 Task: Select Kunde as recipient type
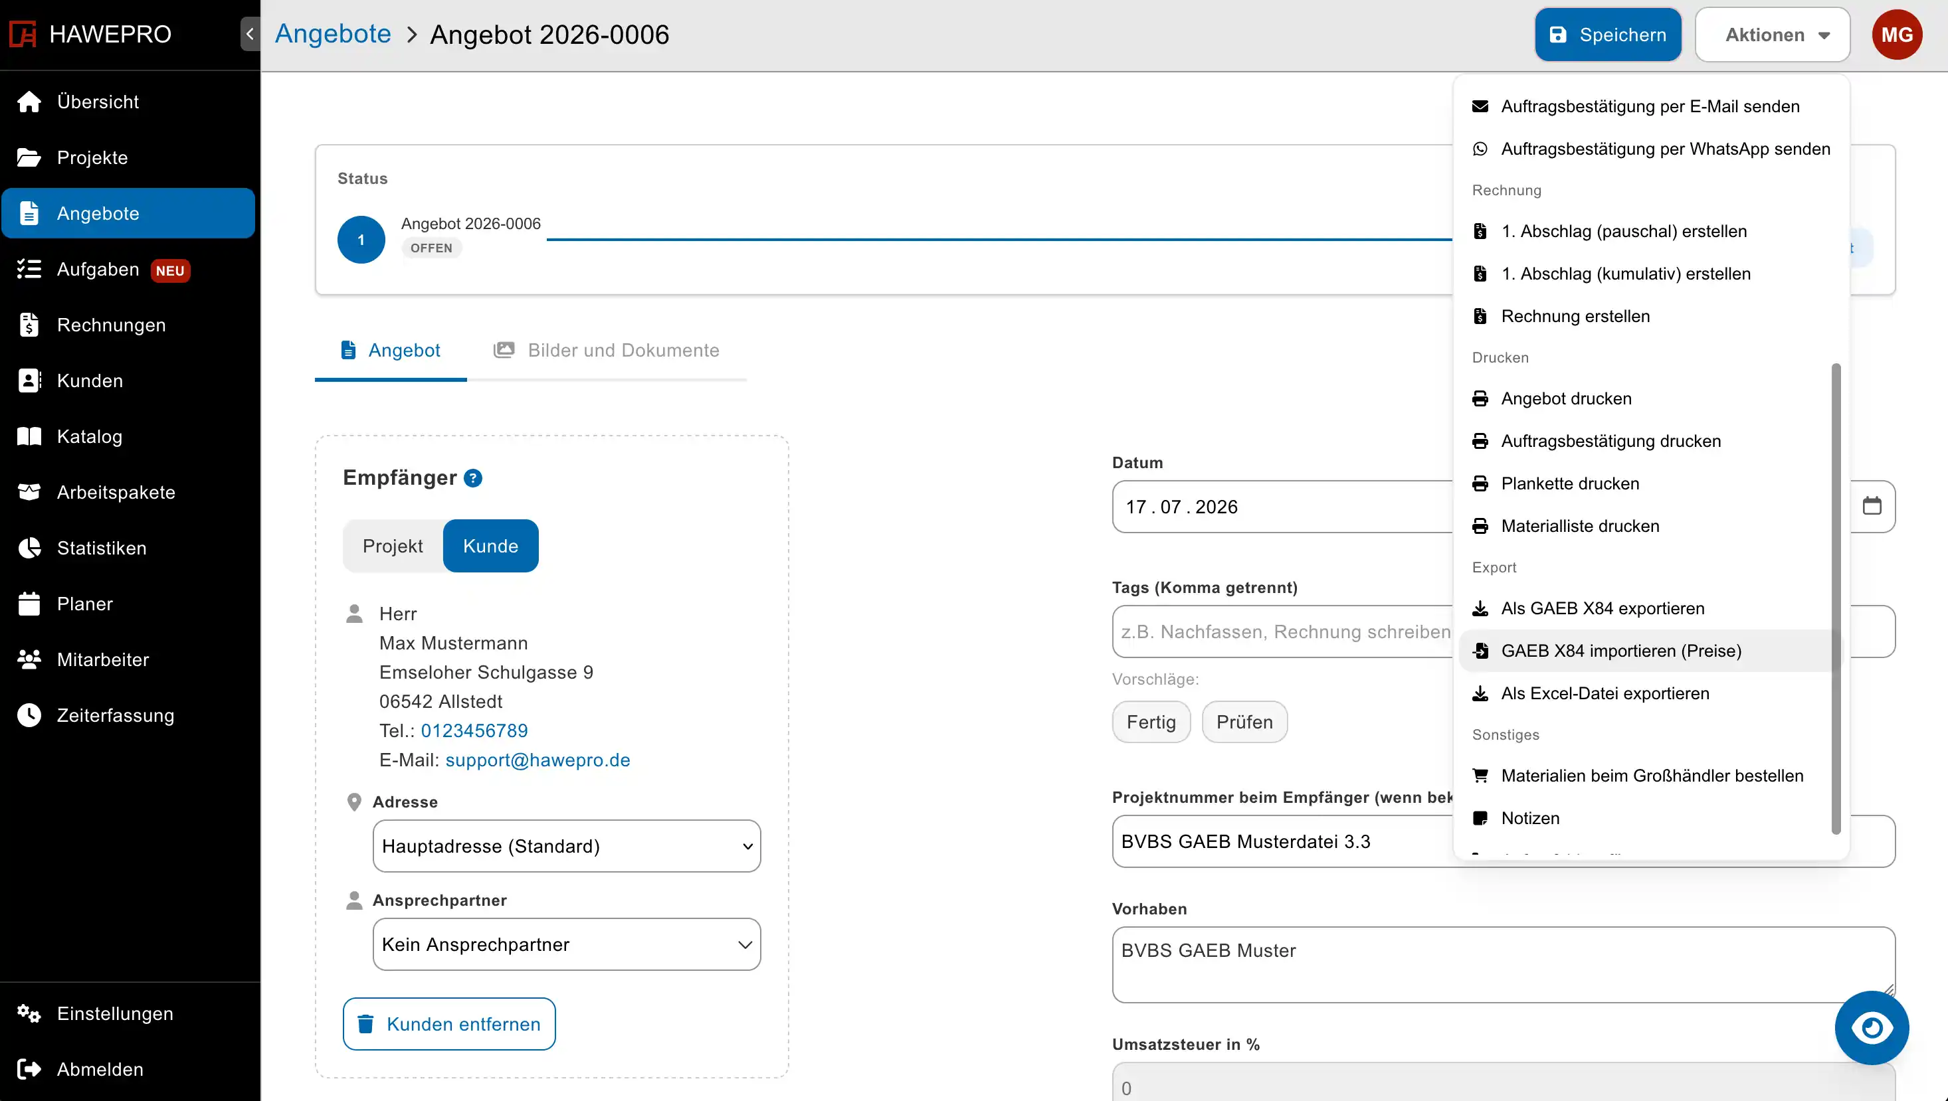coord(490,546)
